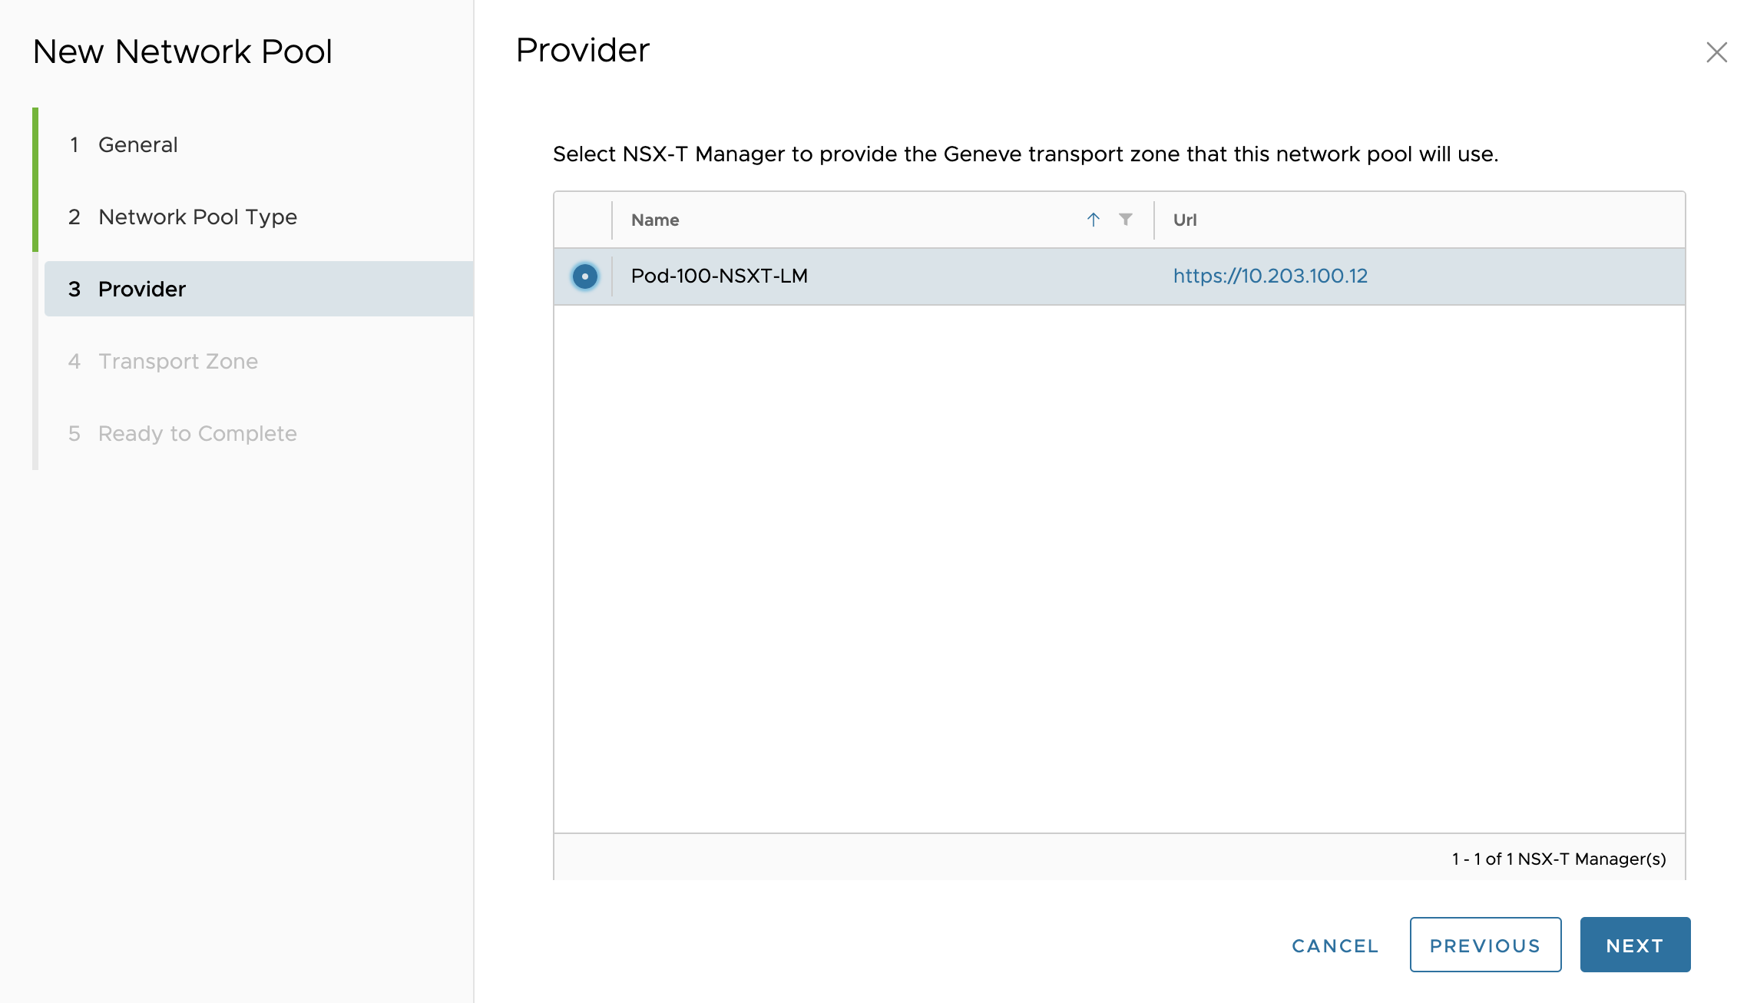The height and width of the screenshot is (1003, 1757).
Task: Jump to the Ready to Complete step
Action: 197,433
